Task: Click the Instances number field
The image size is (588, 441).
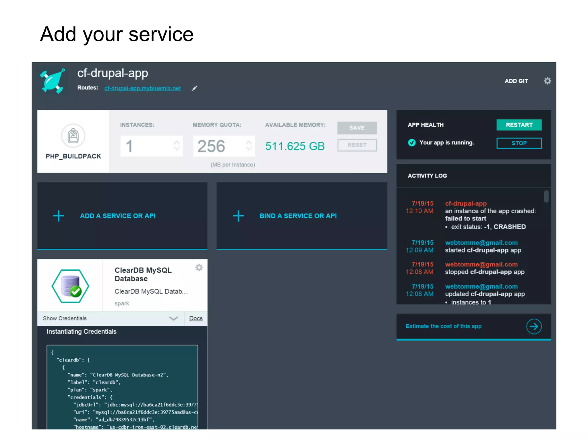Action: (152, 146)
